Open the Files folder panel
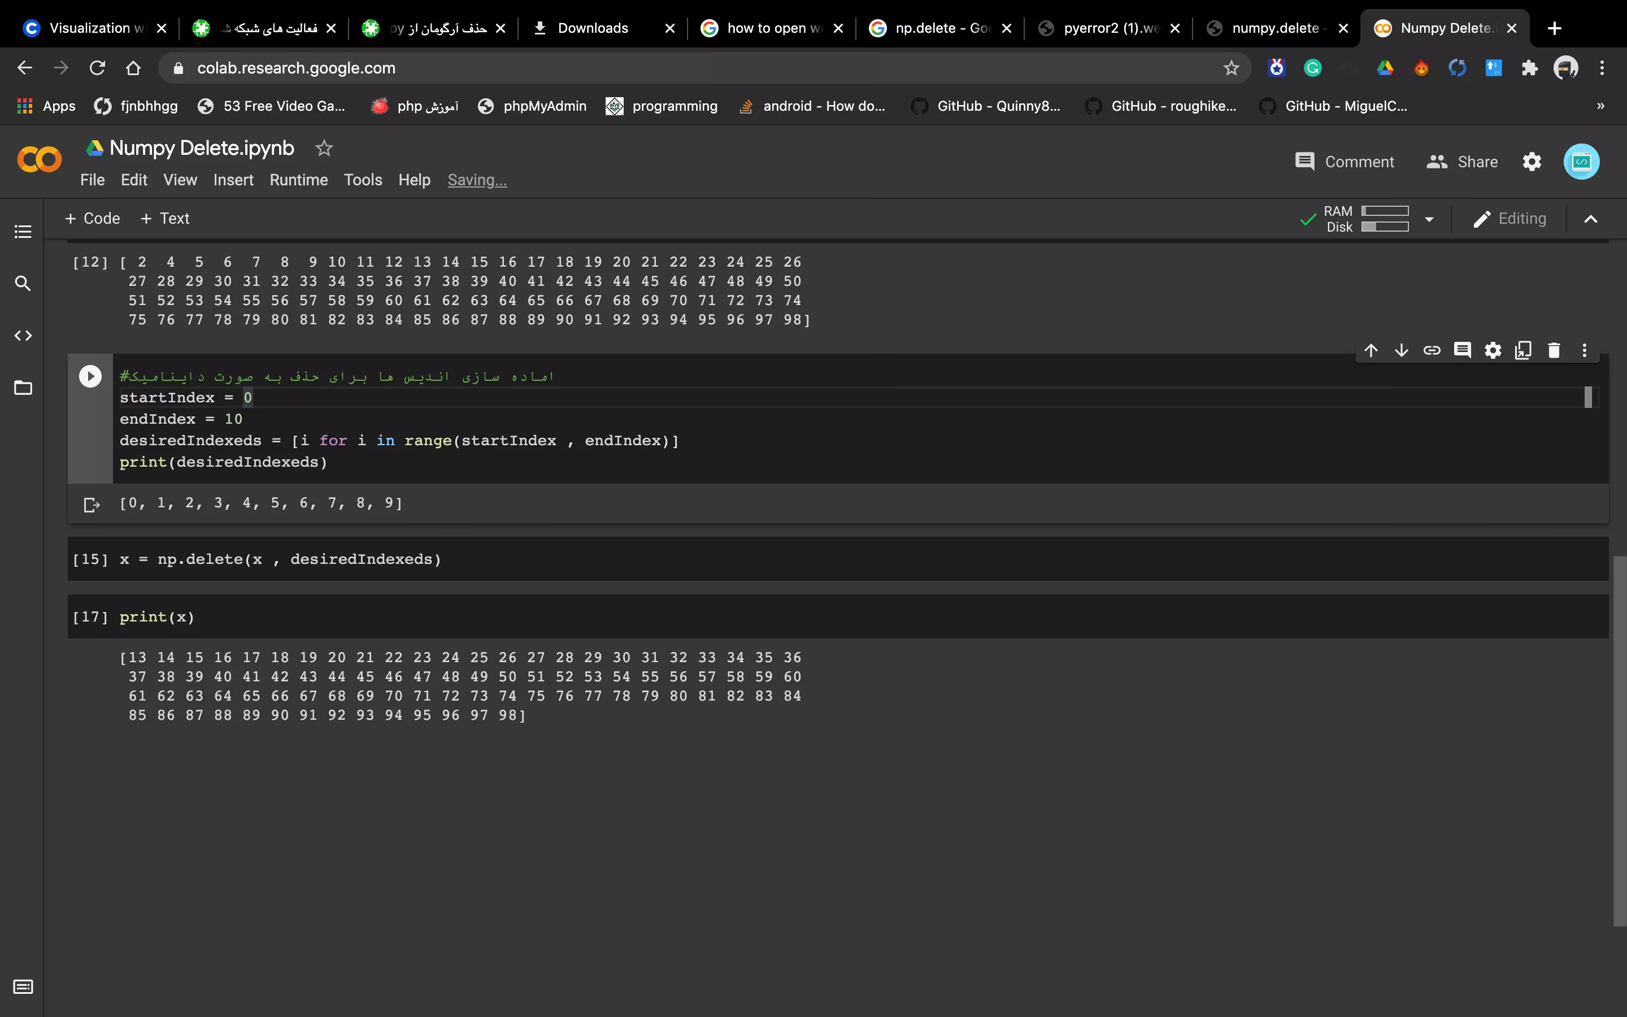The width and height of the screenshot is (1627, 1017). pos(23,388)
